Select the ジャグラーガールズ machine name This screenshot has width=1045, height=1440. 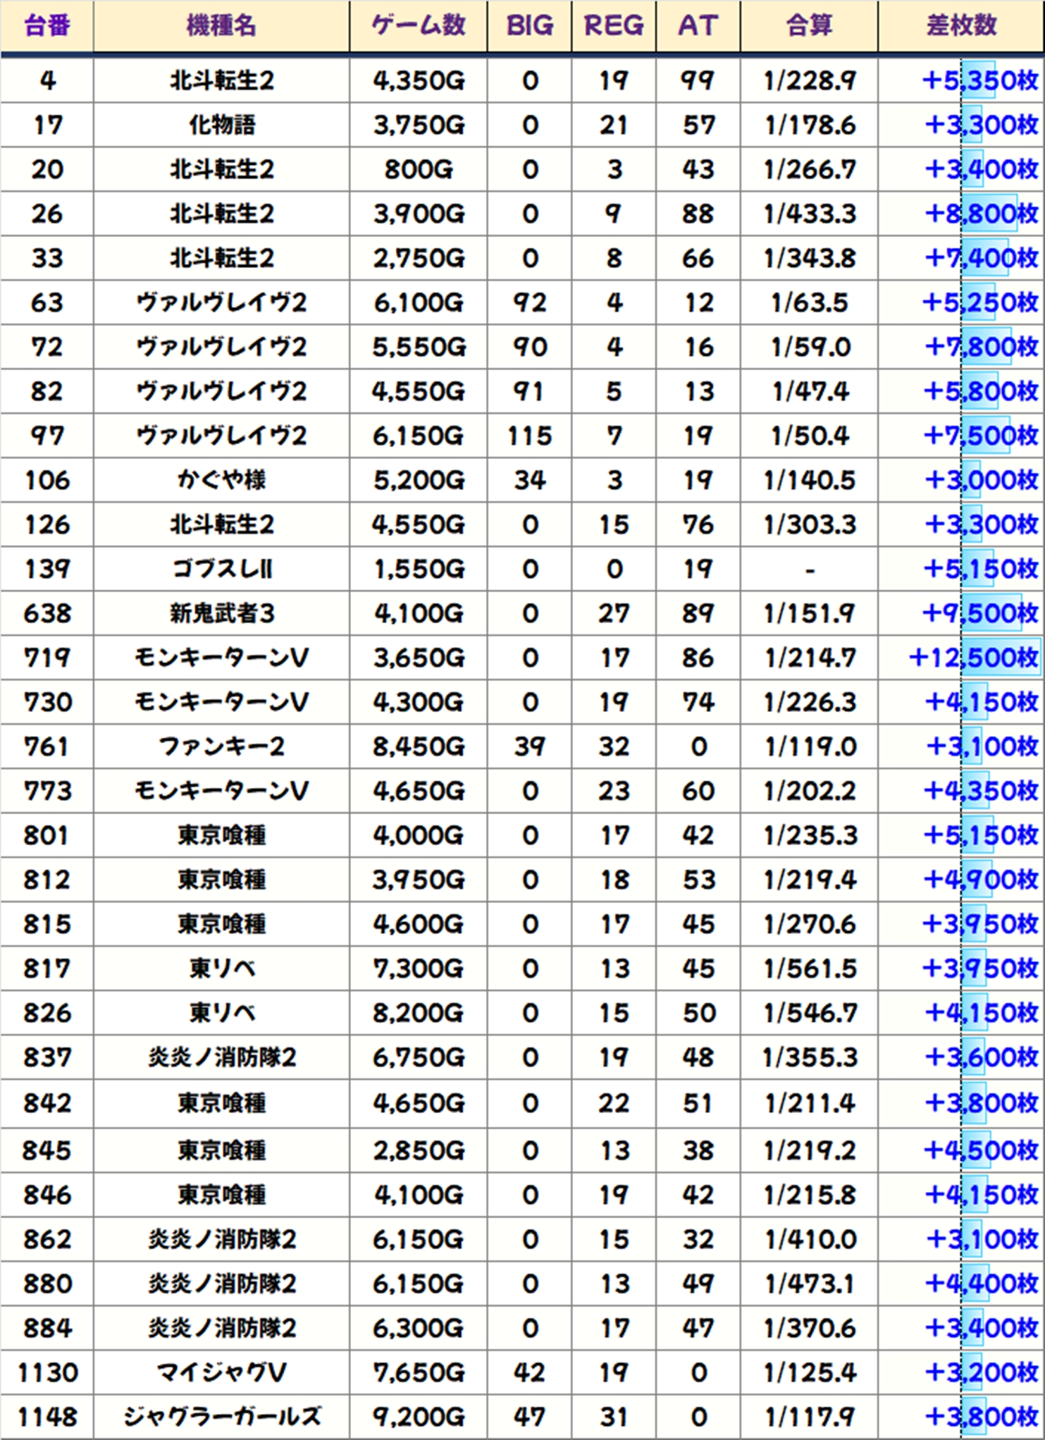point(221,1417)
